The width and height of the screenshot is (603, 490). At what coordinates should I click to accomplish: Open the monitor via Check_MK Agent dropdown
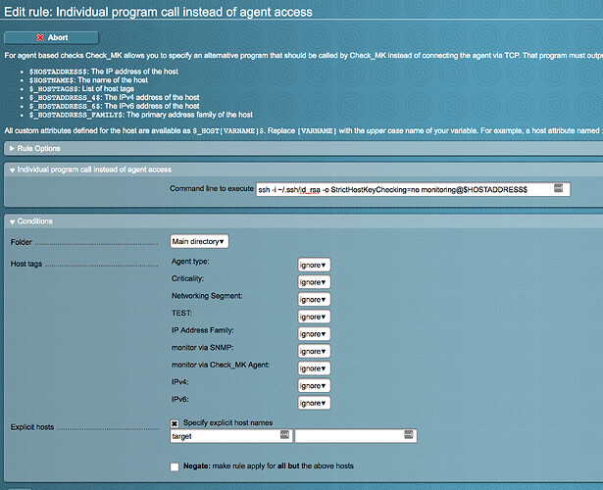click(314, 368)
